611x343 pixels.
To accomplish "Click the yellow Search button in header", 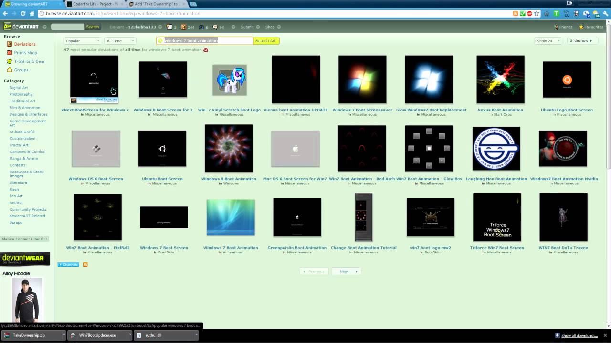I will tap(93, 27).
